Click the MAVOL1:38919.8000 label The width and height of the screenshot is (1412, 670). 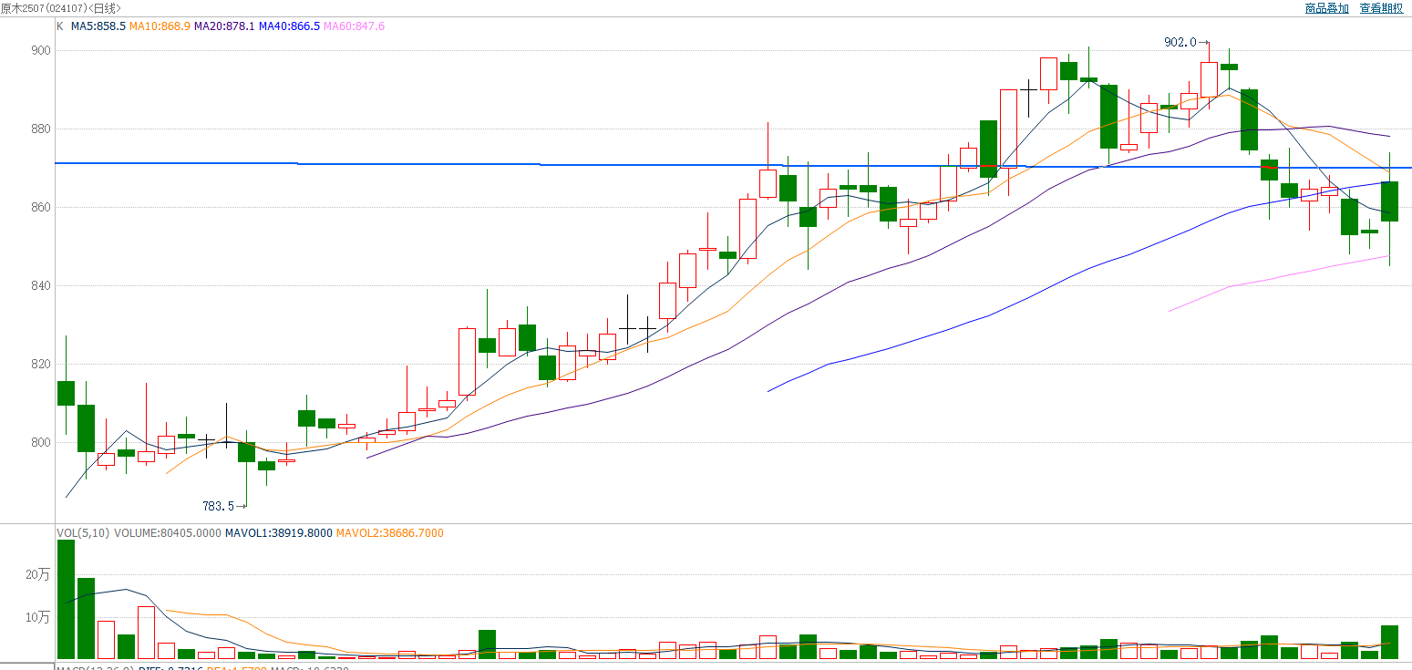pyautogui.click(x=279, y=533)
